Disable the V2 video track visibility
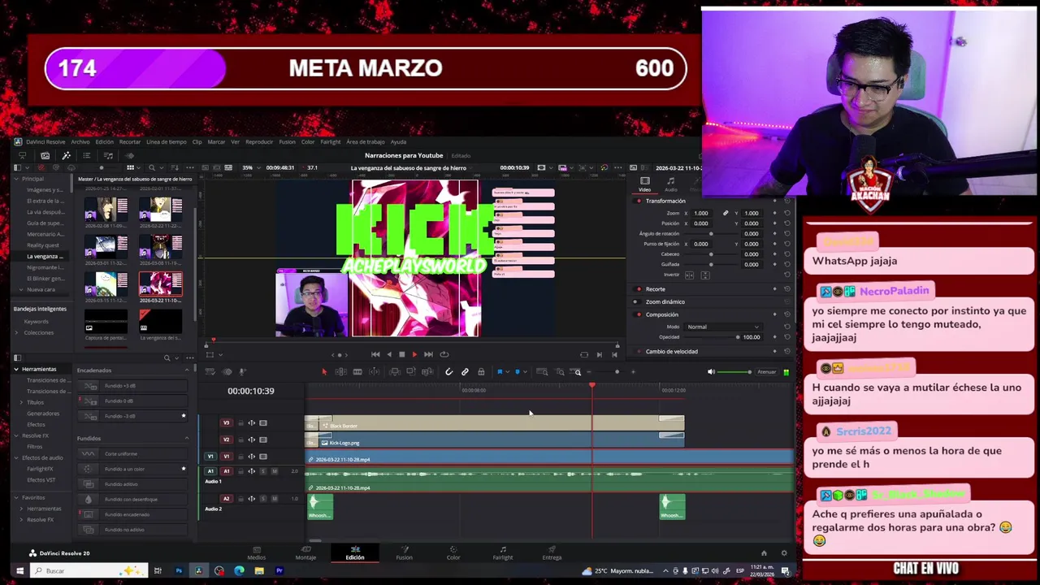Image resolution: width=1040 pixels, height=585 pixels. point(263,440)
